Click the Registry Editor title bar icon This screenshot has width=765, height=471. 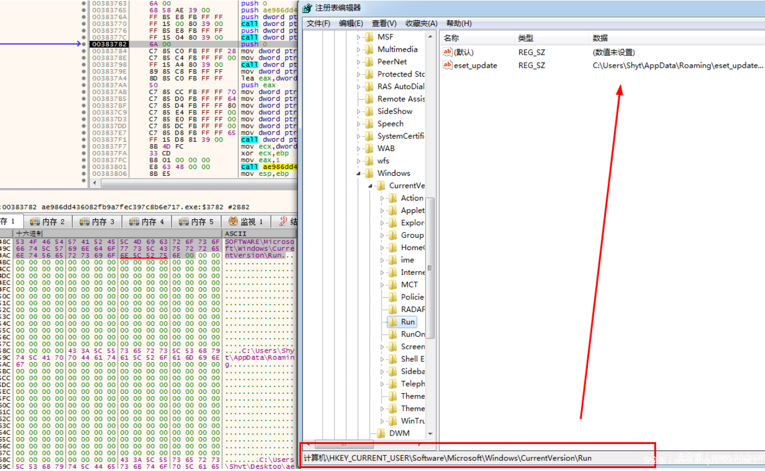pos(307,8)
